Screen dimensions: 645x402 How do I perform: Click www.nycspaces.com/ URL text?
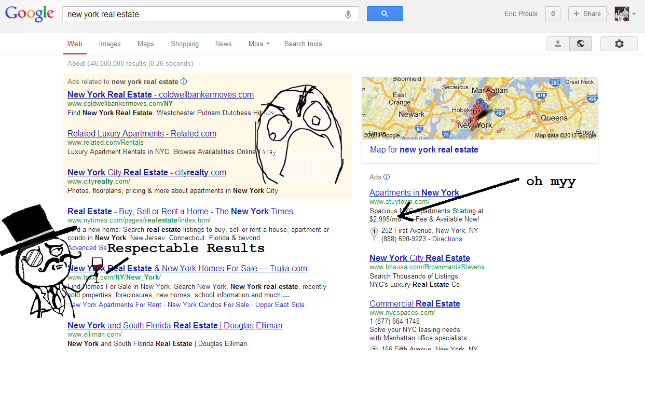point(402,313)
